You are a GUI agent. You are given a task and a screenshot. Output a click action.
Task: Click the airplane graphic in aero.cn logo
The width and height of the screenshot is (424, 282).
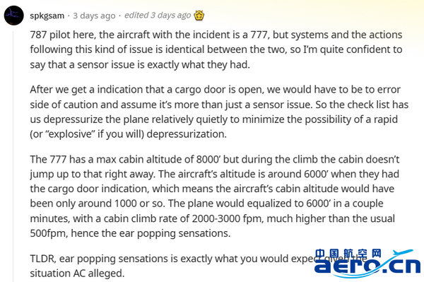[404, 253]
